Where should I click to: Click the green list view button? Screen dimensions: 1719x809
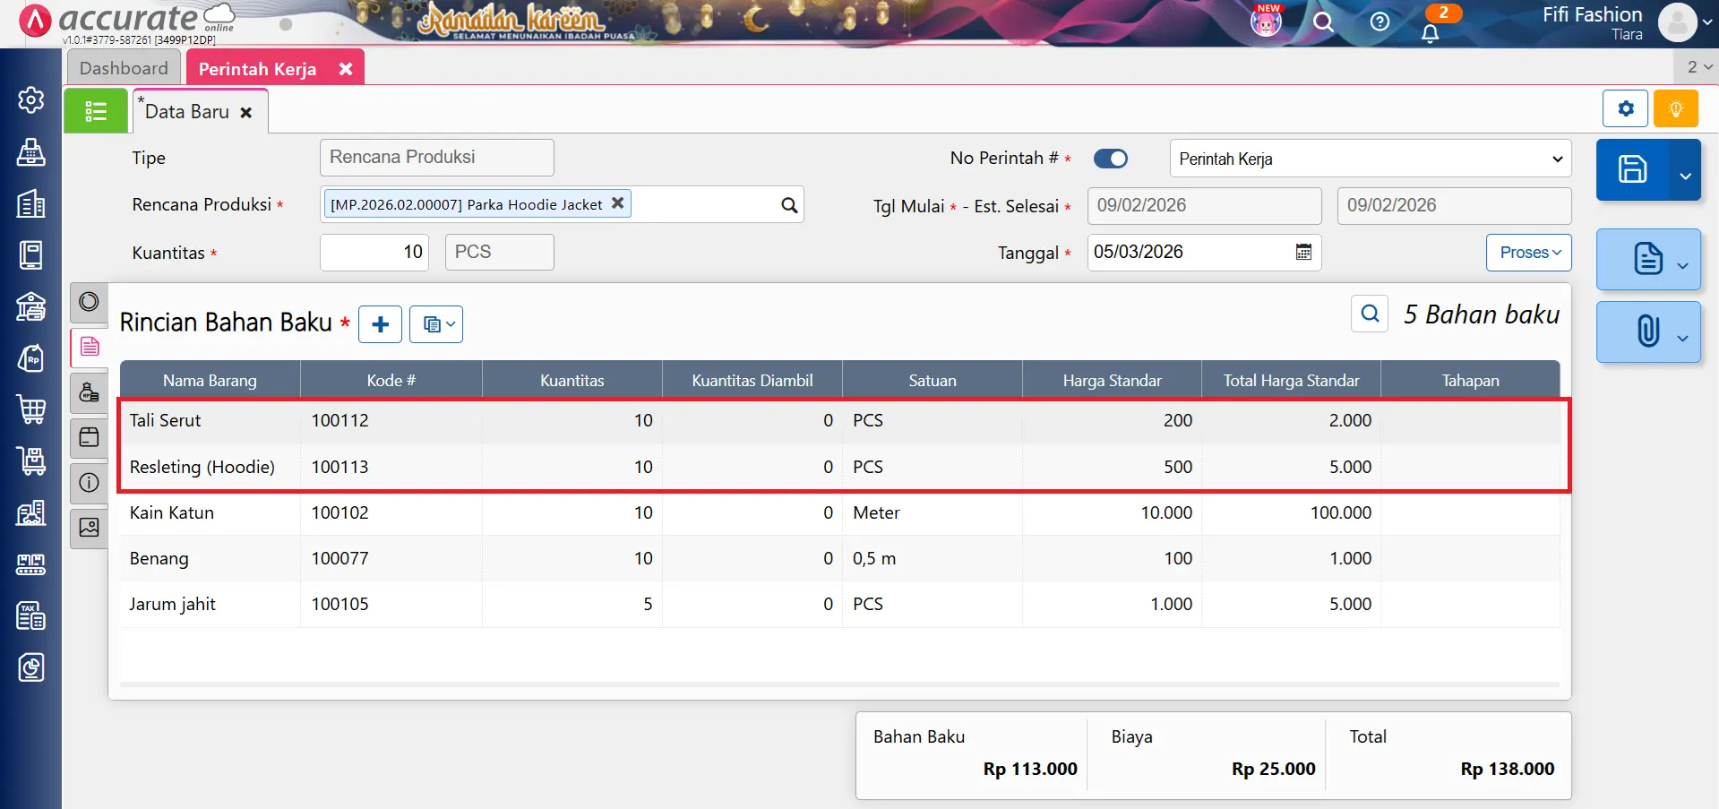pos(96,111)
